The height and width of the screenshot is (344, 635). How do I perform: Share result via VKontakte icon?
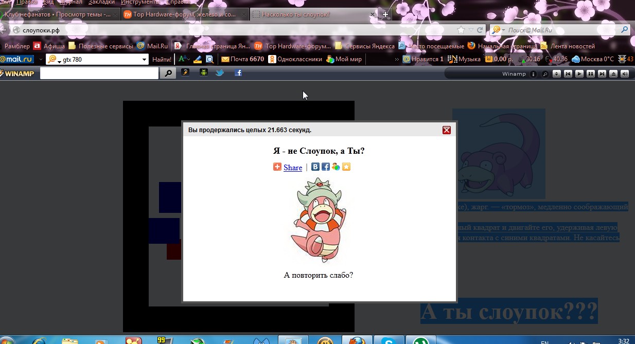(315, 167)
